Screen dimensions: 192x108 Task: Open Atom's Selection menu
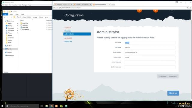click(15, 5)
